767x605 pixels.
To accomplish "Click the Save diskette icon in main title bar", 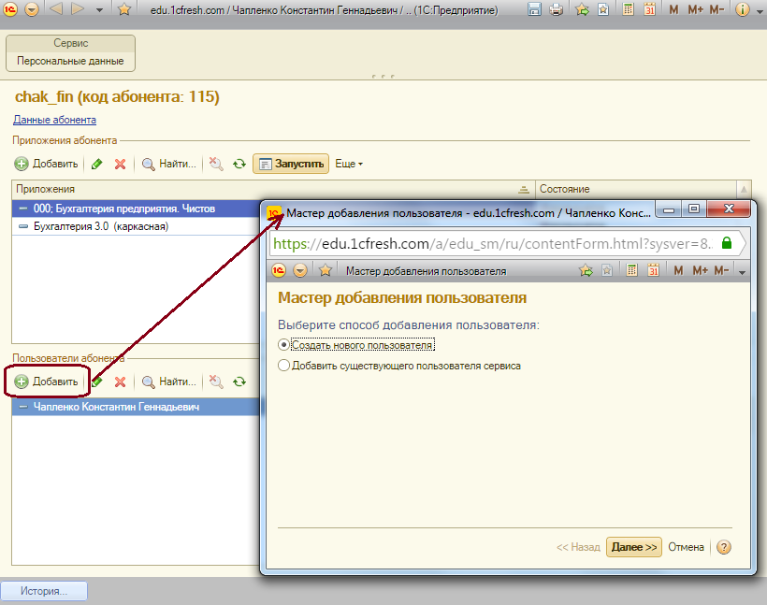I will point(535,9).
